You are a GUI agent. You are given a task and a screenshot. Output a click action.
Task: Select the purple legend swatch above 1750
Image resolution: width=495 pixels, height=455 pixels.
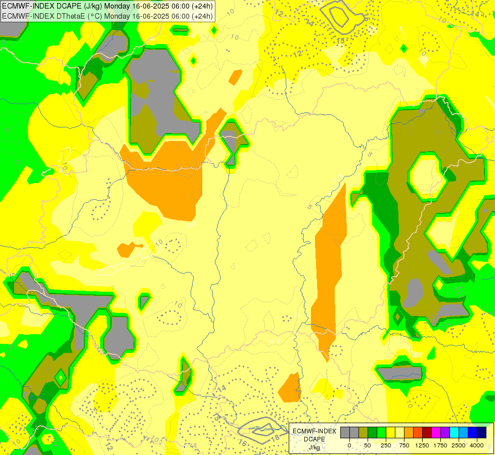pos(445,432)
